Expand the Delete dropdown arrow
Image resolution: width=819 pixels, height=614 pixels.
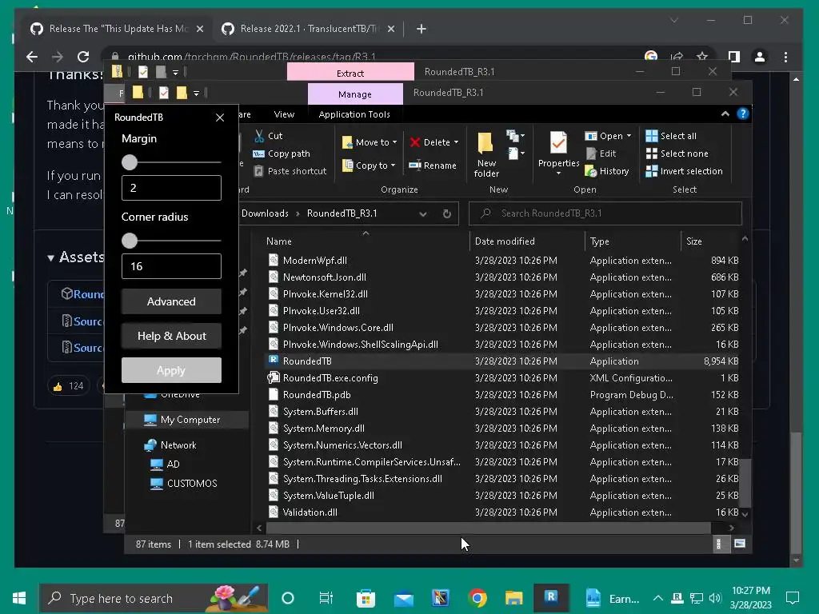pos(456,142)
